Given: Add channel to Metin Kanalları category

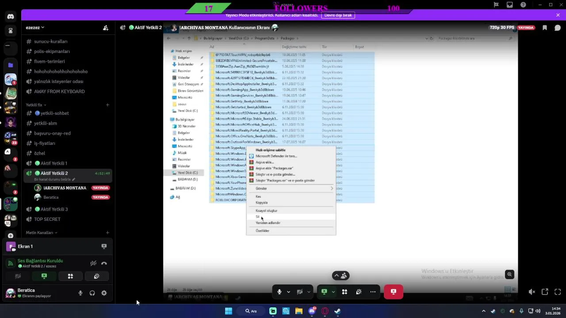Looking at the screenshot, I should [107, 232].
